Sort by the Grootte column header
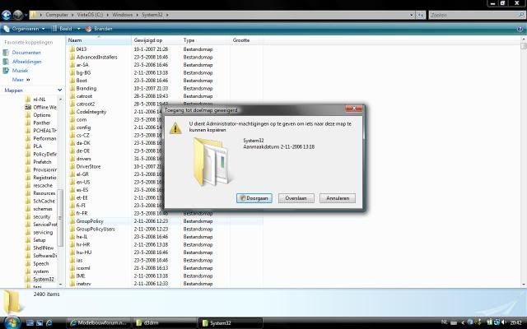 tap(246, 40)
